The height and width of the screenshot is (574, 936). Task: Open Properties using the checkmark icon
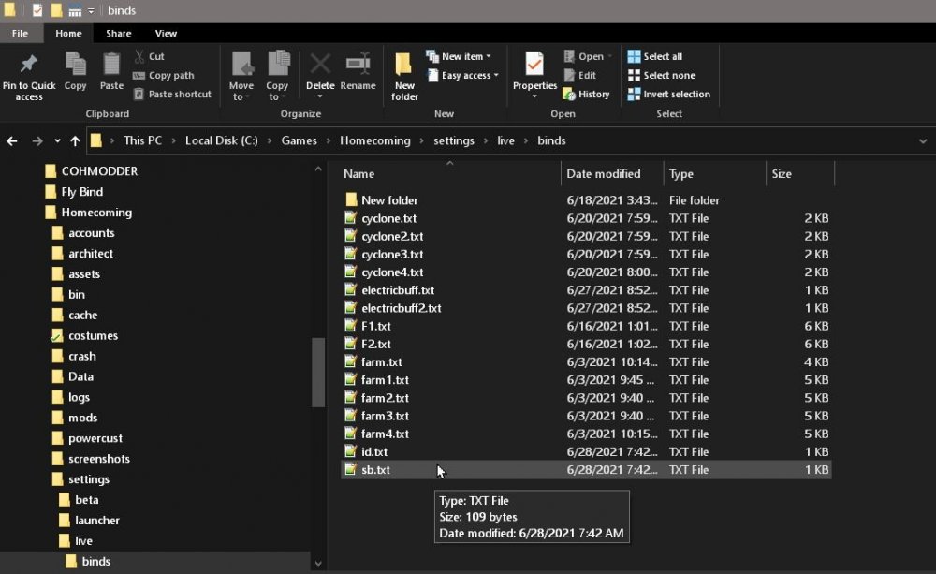(x=534, y=66)
